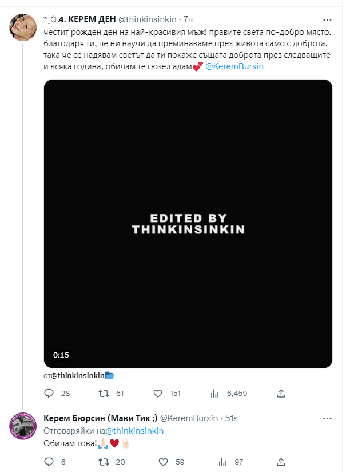The width and height of the screenshot is (346, 472).
Task: View analytics showing 6,459 views
Action: (x=216, y=394)
